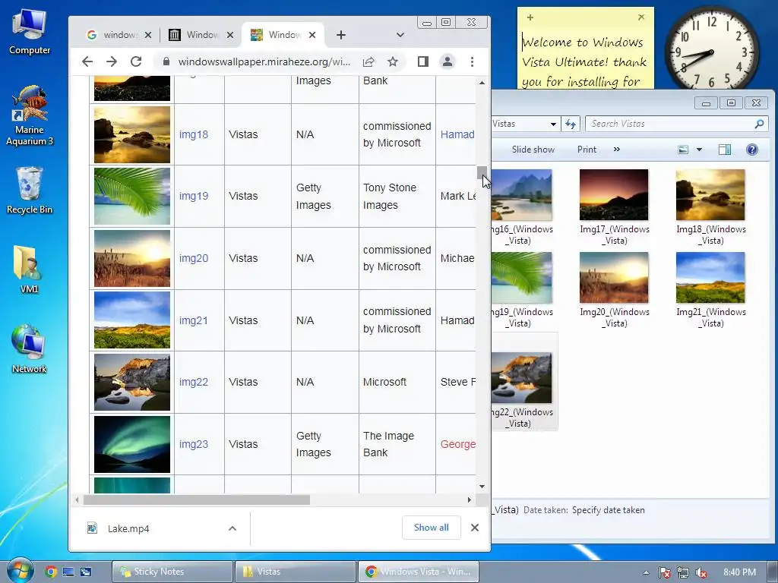778x583 pixels.
Task: Open the Vistas address dropdown in Explorer
Action: (x=553, y=124)
